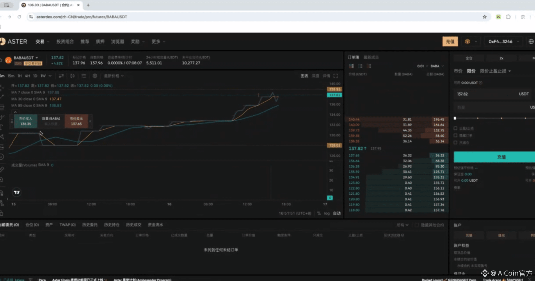Bookmark this page with the star icon

pyautogui.click(x=485, y=17)
